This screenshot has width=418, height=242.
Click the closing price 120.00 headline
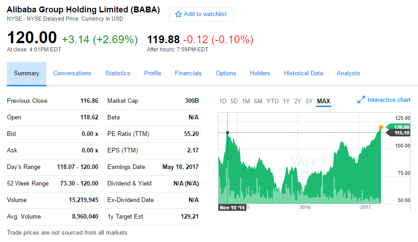32,37
